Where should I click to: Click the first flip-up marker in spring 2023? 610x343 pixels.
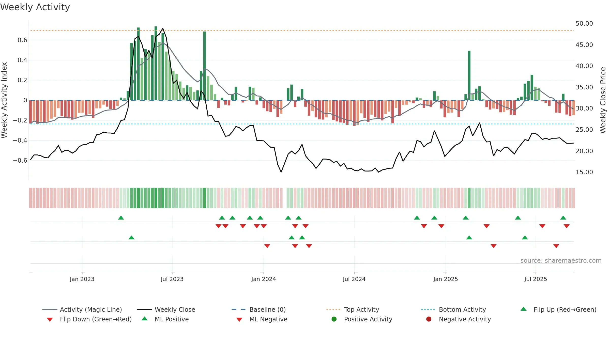coord(121,218)
